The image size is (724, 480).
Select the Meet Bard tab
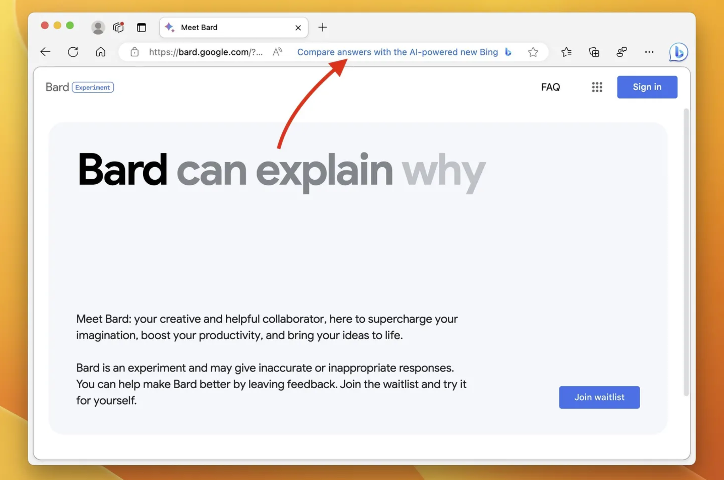coord(233,27)
